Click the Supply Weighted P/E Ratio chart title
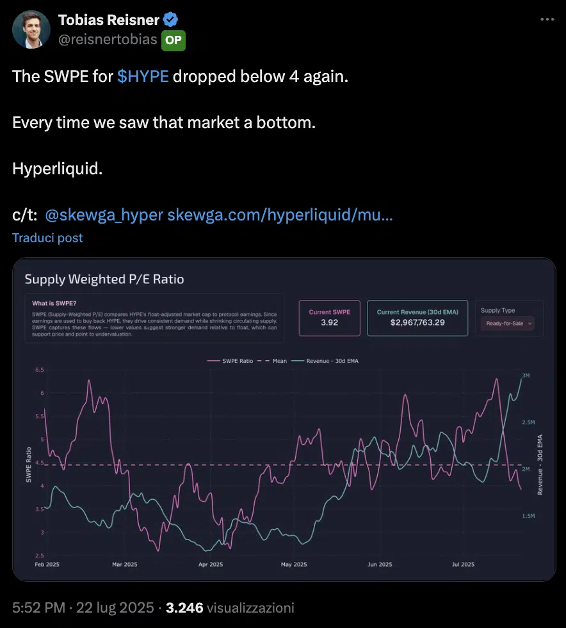This screenshot has height=628, width=566. tap(104, 279)
